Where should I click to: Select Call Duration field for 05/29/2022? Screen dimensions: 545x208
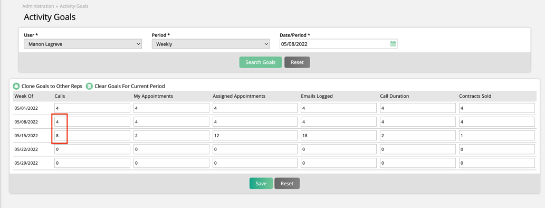click(417, 163)
